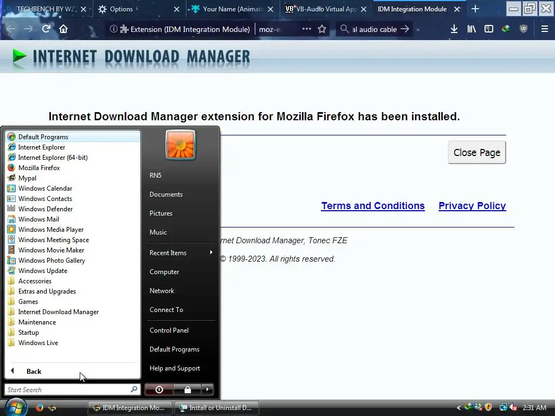Launch Mozilla Firefox from the programs list
The height and width of the screenshot is (416, 555).
point(73,168)
